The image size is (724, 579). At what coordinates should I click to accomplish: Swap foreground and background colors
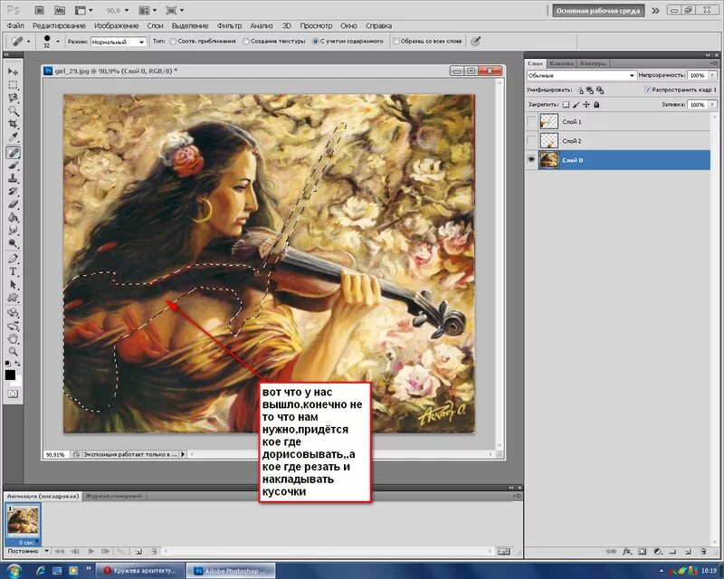(17, 364)
